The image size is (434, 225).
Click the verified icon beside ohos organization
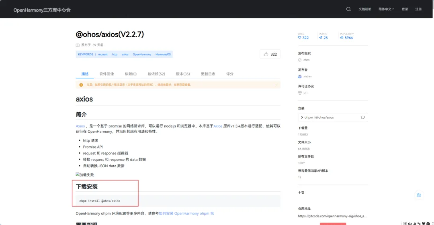(x=300, y=60)
